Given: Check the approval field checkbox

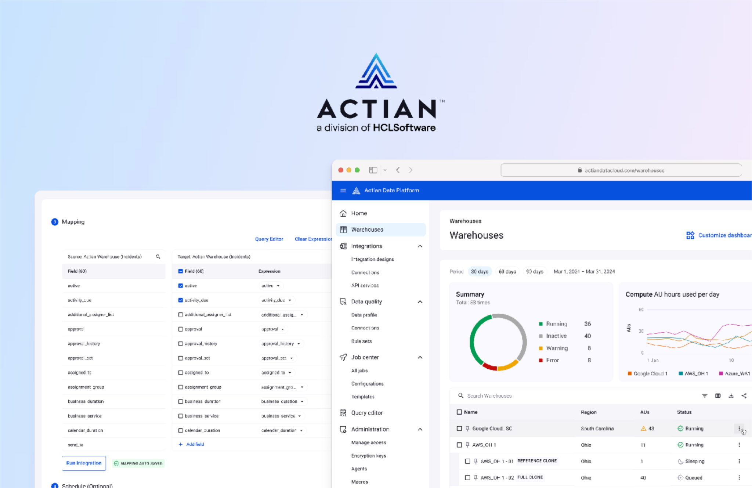Looking at the screenshot, I should click(x=180, y=329).
